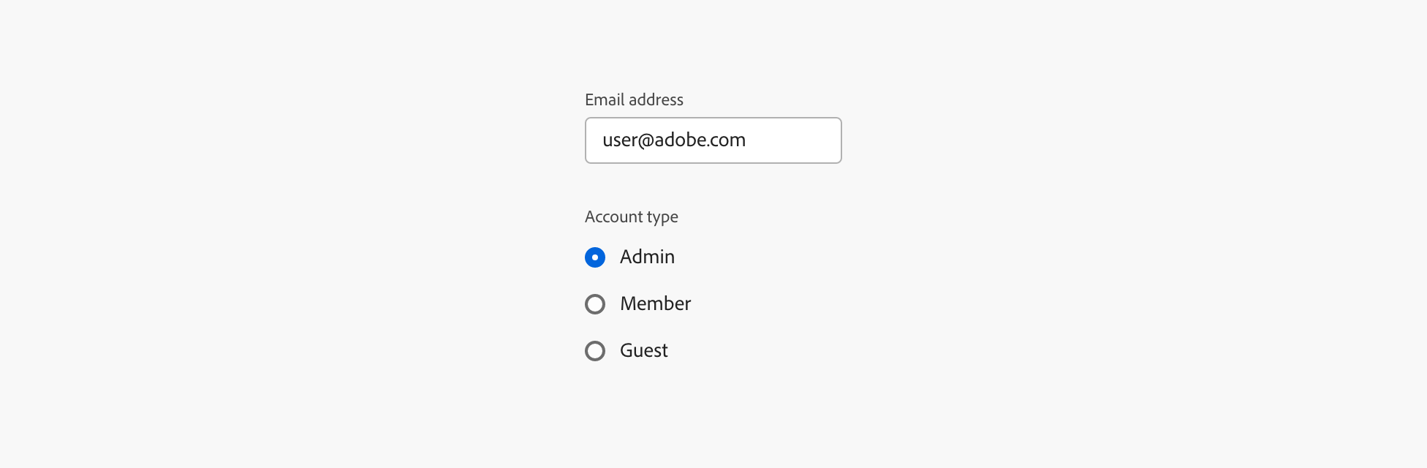
Task: Click the "Account type" group label
Action: coord(631,217)
